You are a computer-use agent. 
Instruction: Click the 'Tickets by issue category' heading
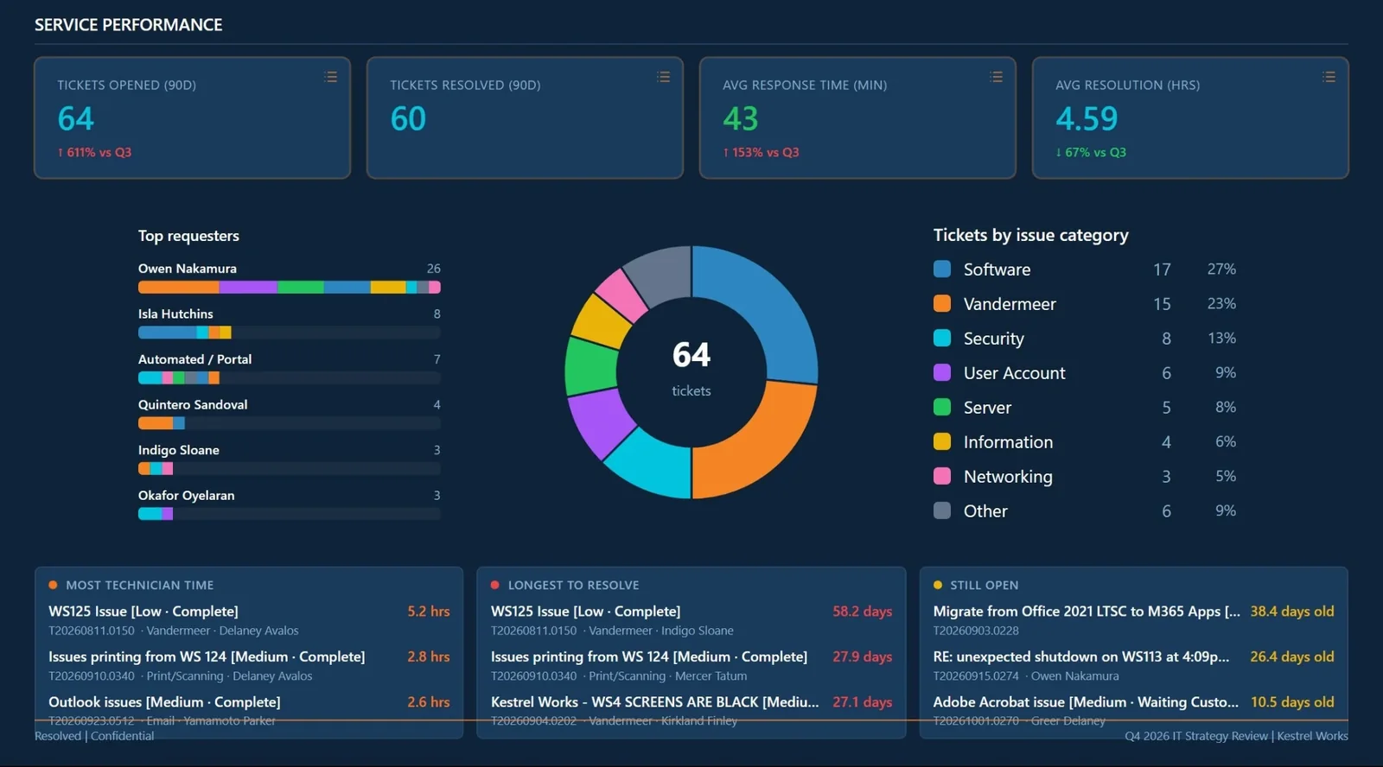[x=1031, y=235]
